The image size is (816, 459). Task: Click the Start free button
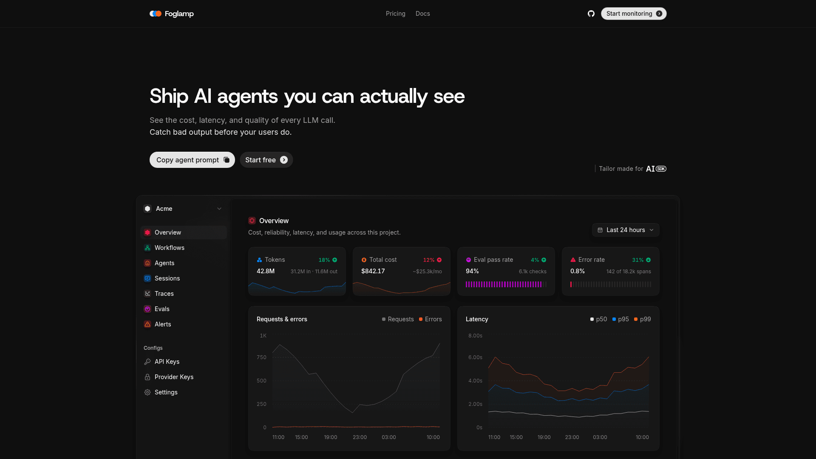click(x=266, y=160)
